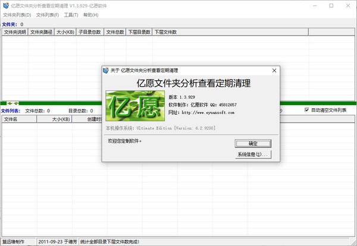Screen dimensions: 357x246
Task: Sort by 文件夹路径 column header
Action: tap(41, 32)
